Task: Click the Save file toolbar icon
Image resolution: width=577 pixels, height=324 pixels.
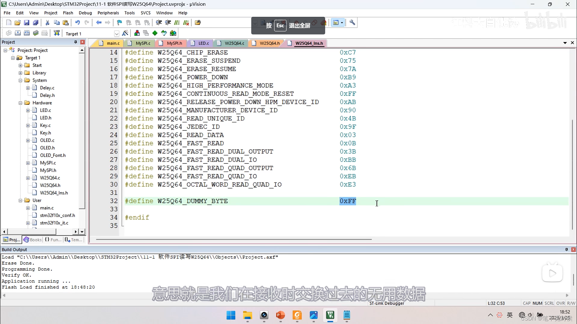Action: (x=26, y=22)
